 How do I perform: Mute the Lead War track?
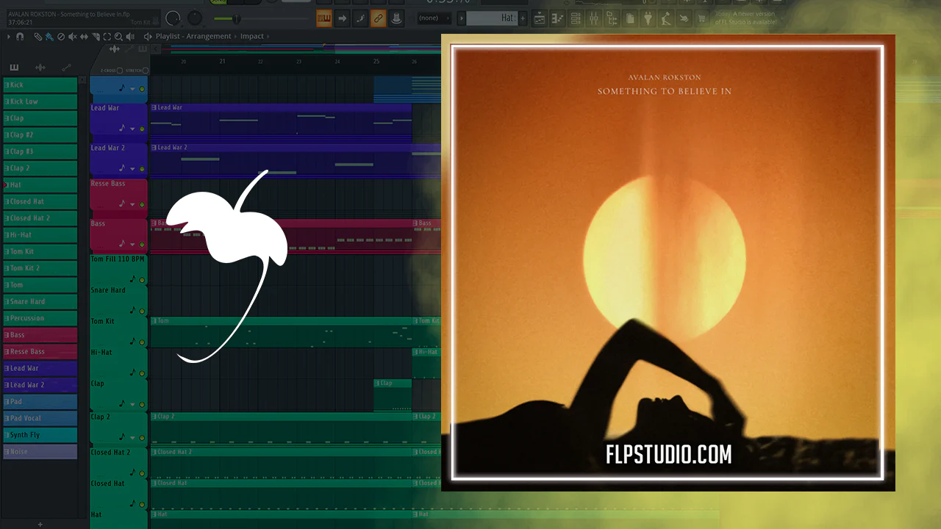(x=142, y=129)
